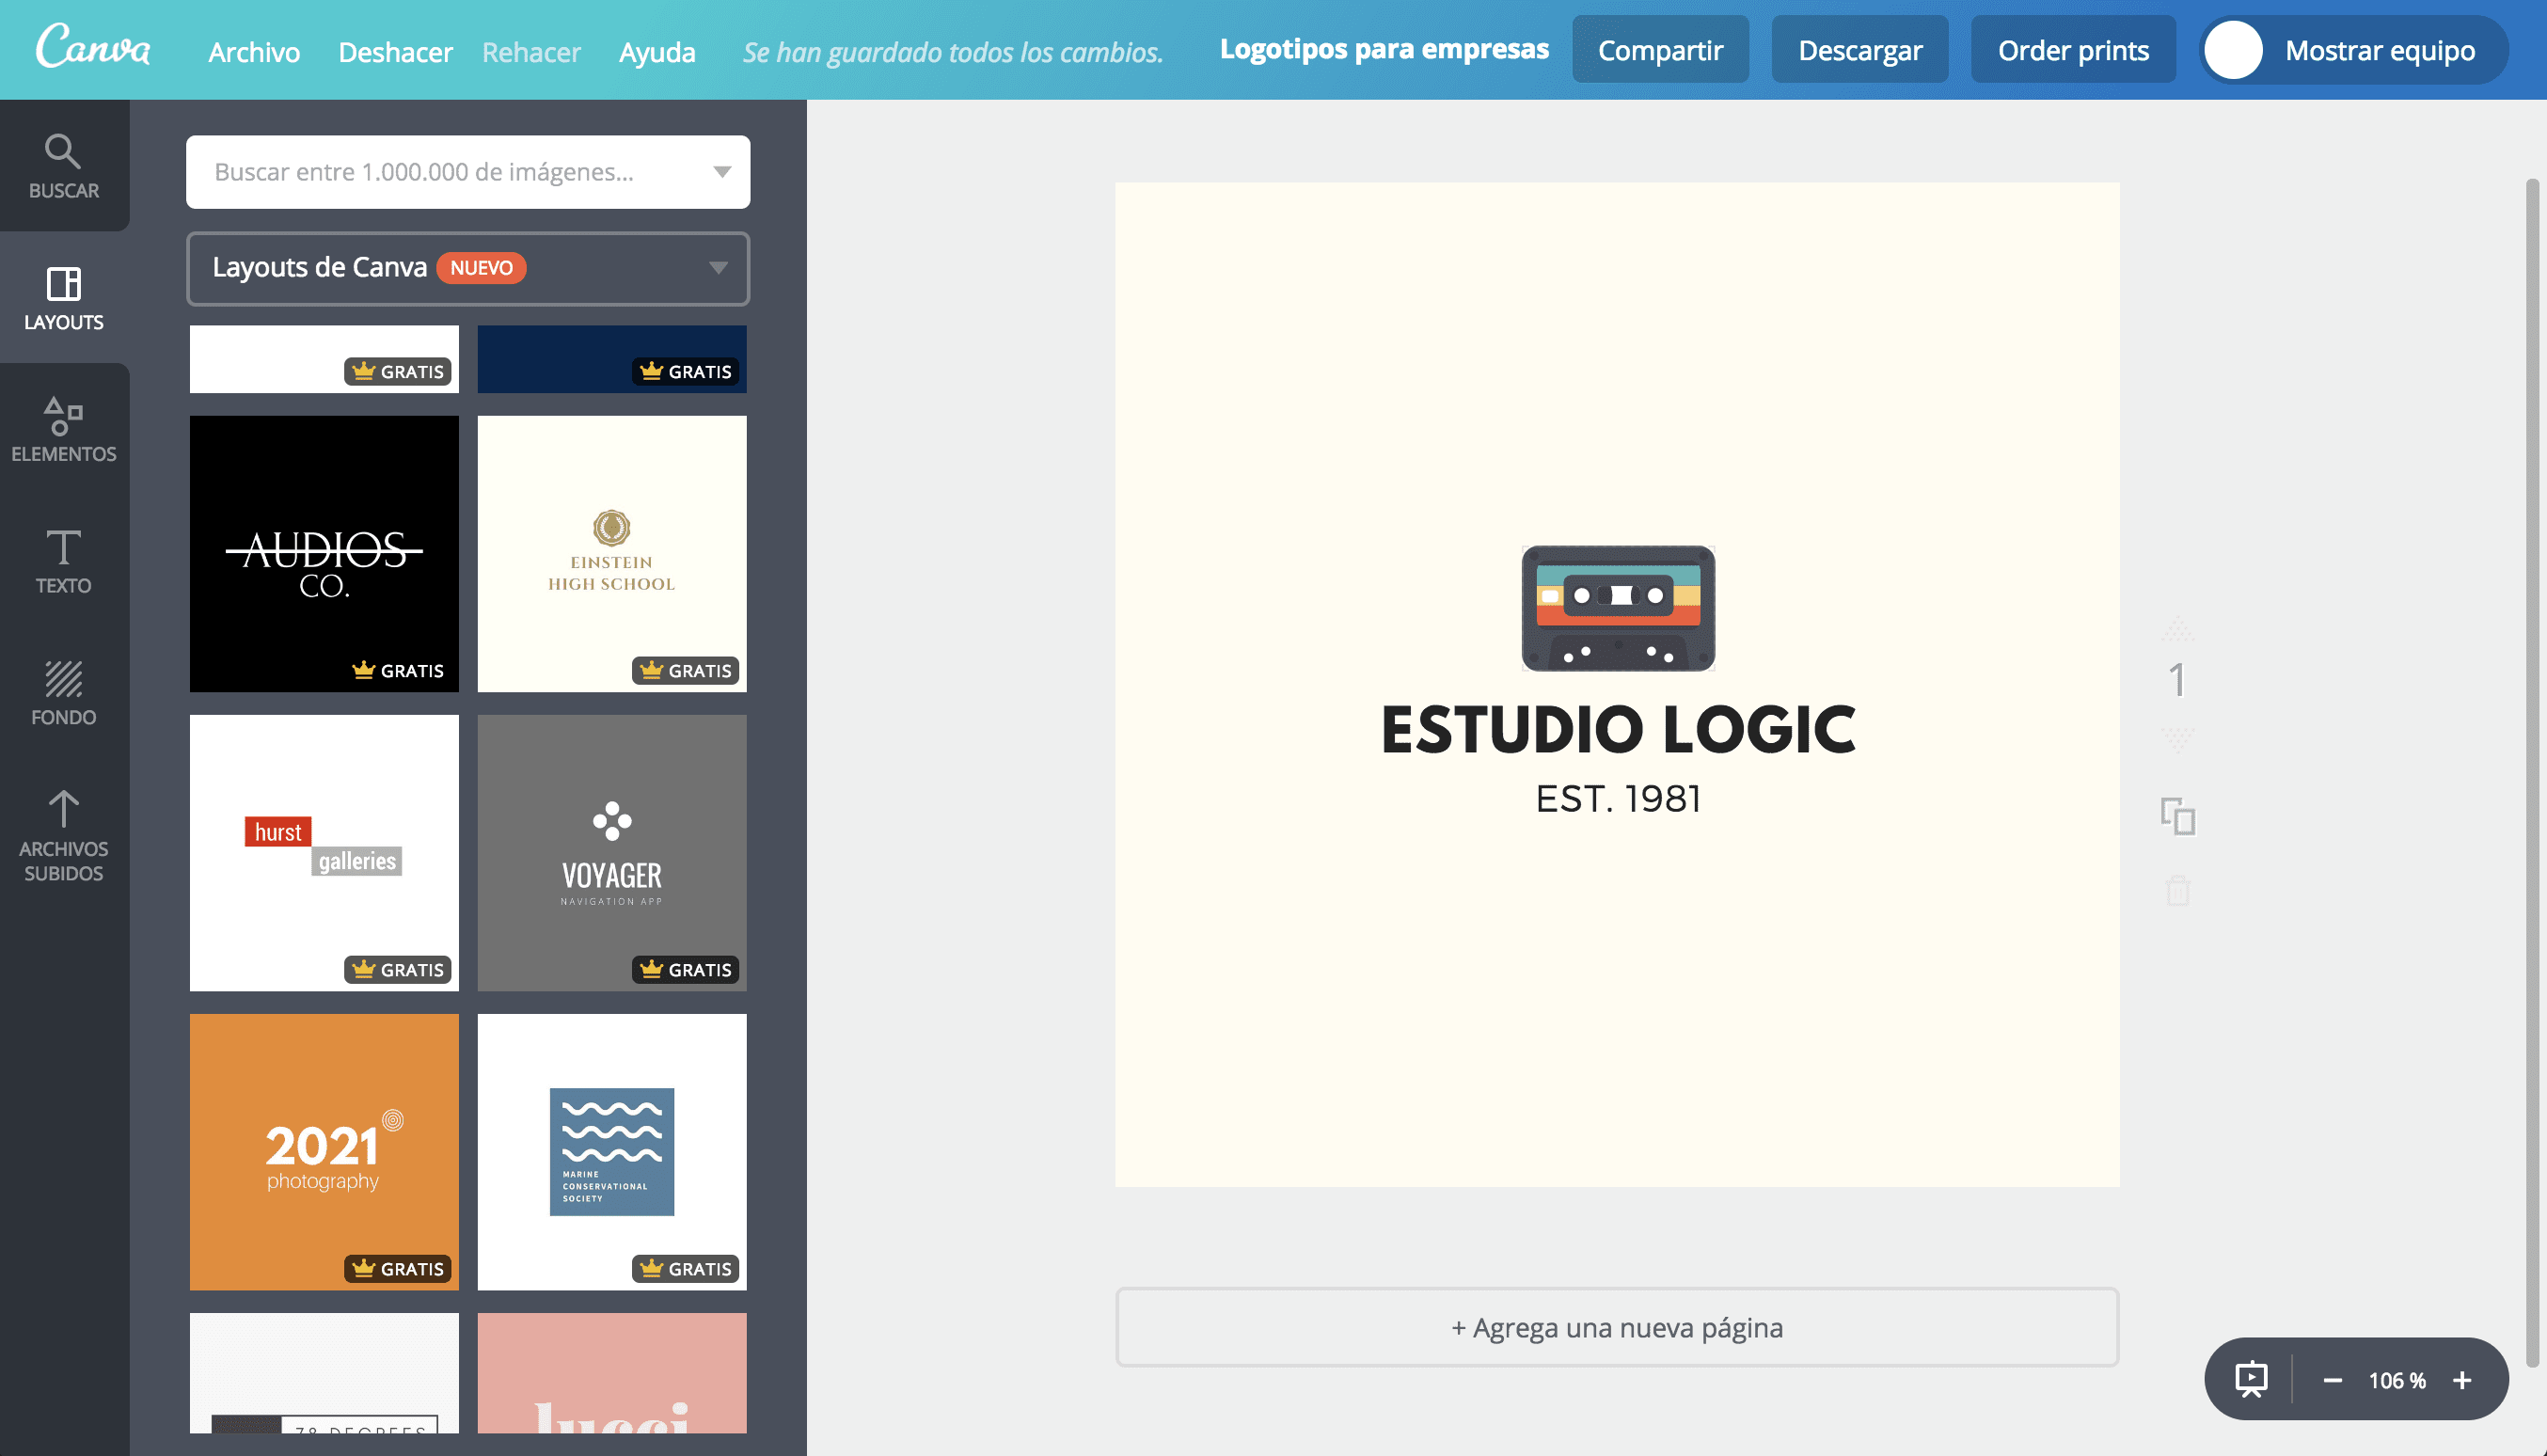This screenshot has width=2547, height=1456.
Task: Open the Buscar search panel icon
Action: pyautogui.click(x=63, y=166)
